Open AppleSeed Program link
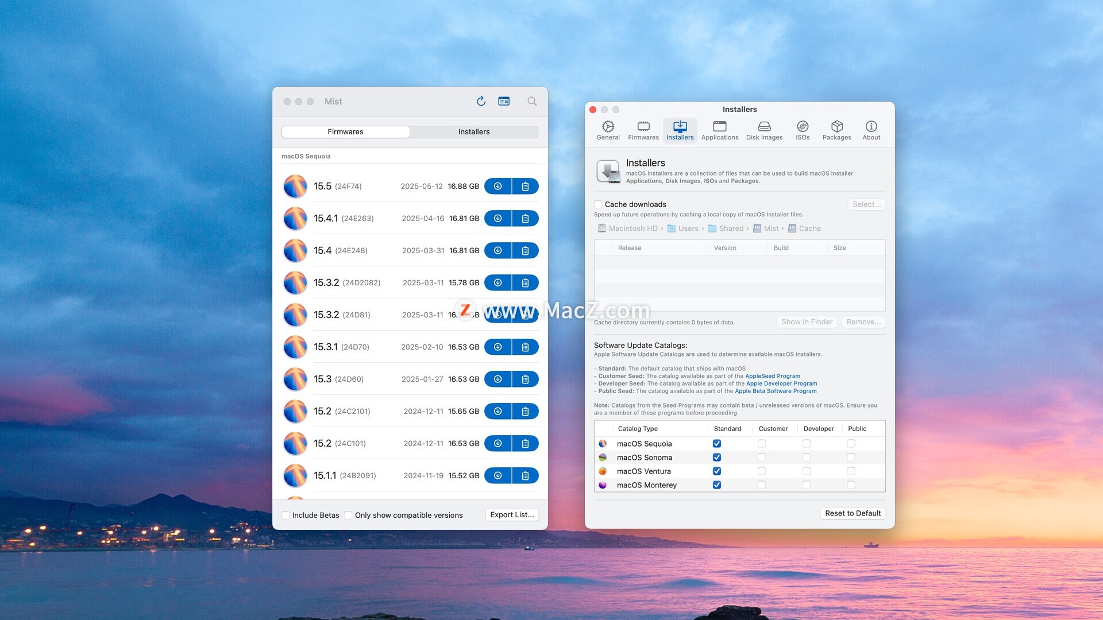 [772, 376]
